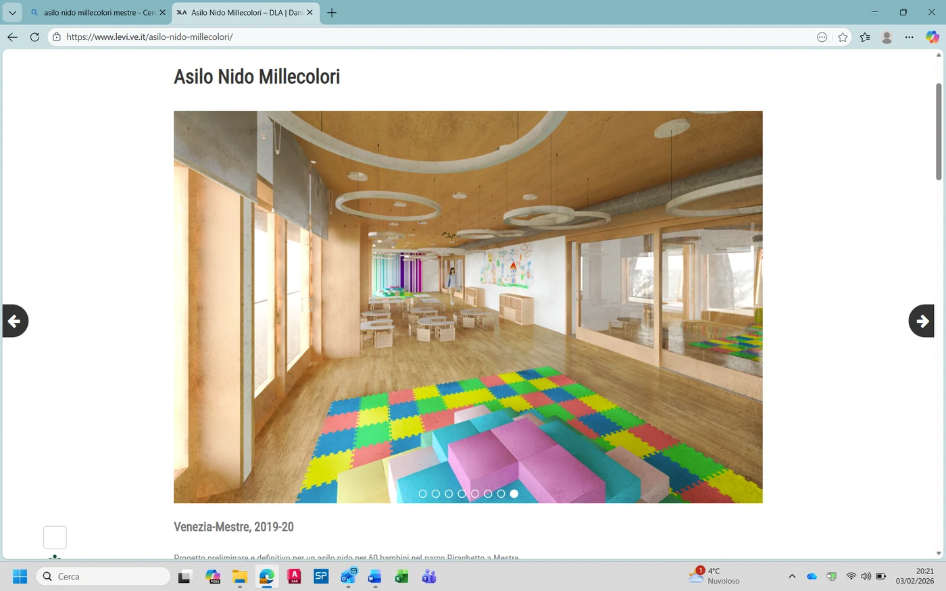
Task: View site information via the lock icon
Action: pos(57,37)
